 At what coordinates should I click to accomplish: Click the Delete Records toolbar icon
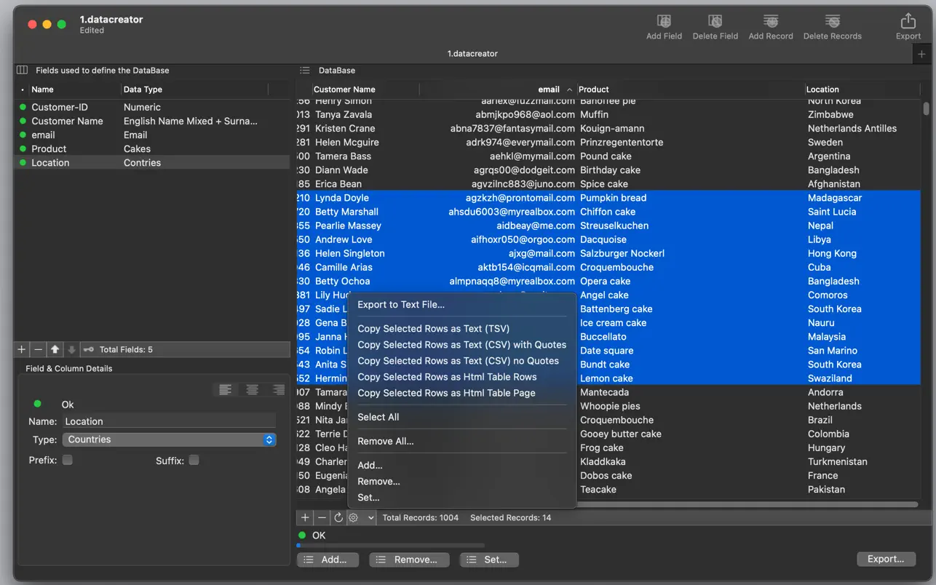832,22
